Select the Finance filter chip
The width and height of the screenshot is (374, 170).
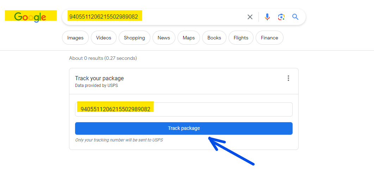click(x=269, y=38)
